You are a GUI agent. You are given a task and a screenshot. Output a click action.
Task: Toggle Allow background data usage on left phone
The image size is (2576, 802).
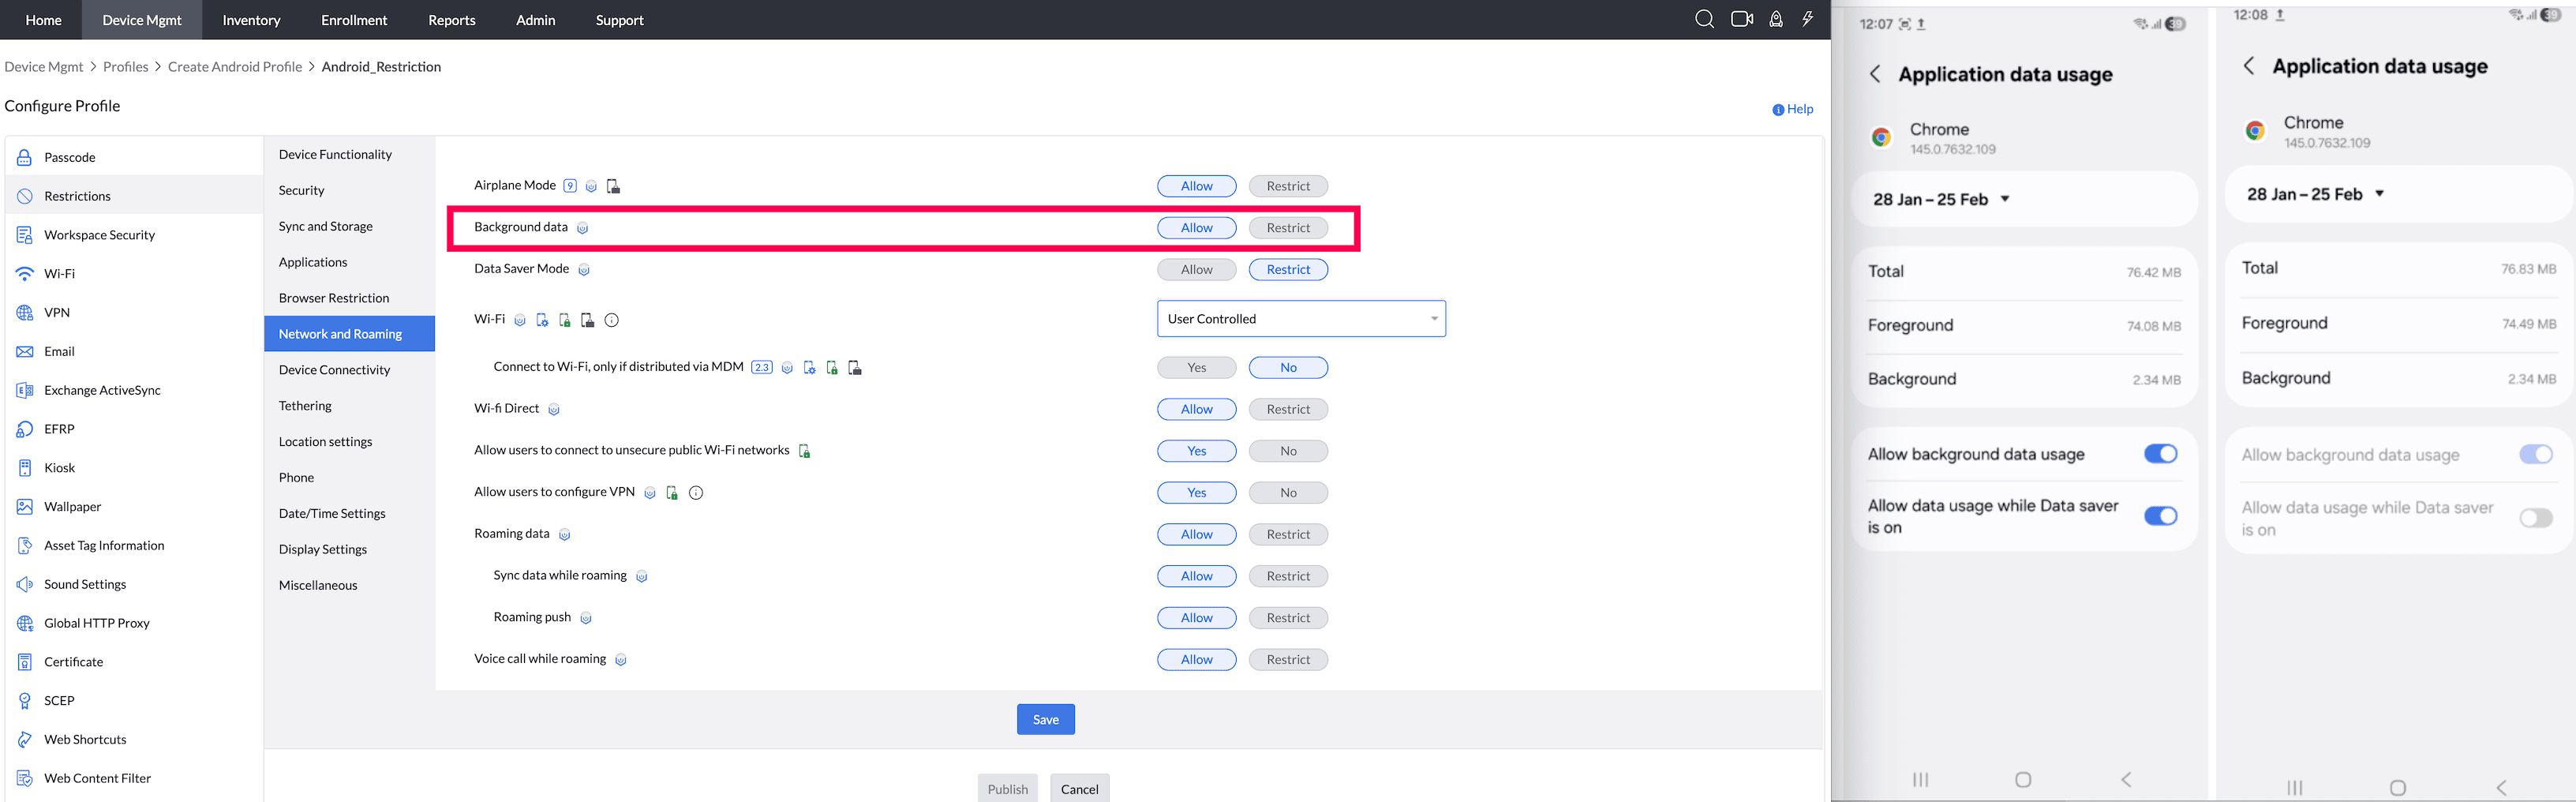tap(2160, 454)
